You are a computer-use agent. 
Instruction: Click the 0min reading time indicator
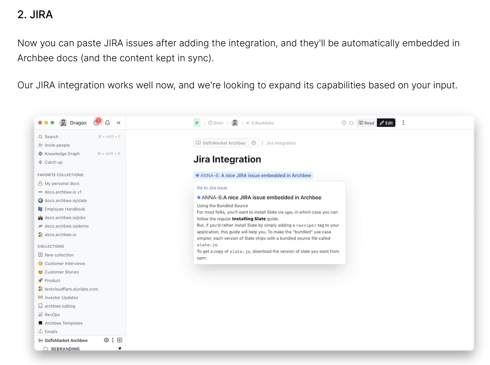tap(216, 123)
